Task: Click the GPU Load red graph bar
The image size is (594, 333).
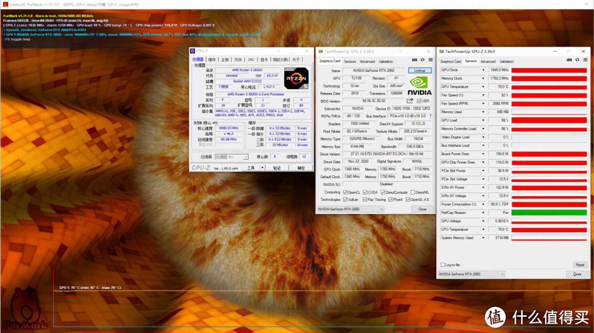Action: point(549,120)
